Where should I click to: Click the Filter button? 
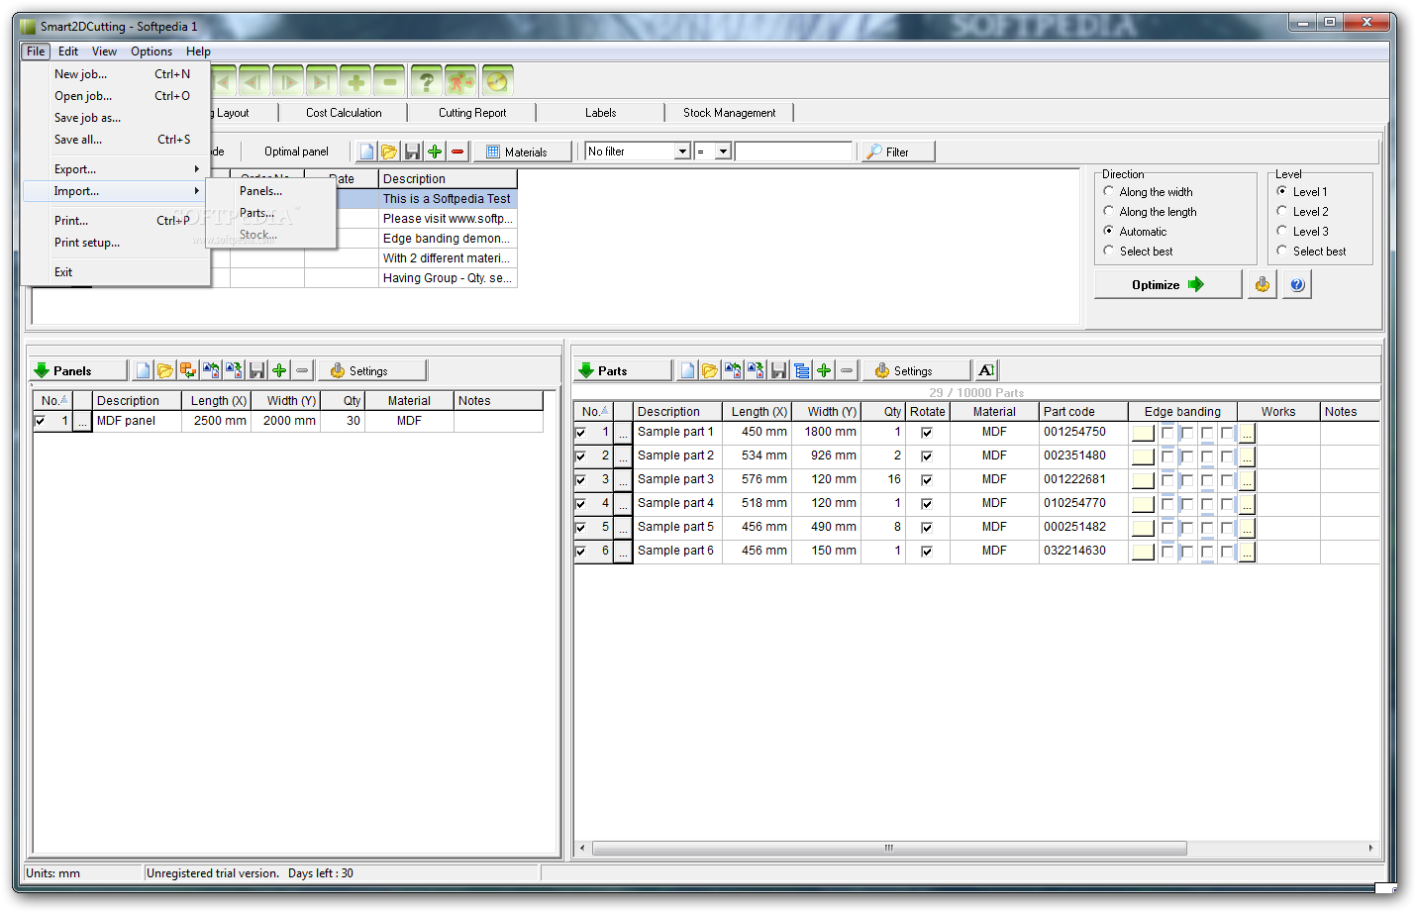click(897, 152)
